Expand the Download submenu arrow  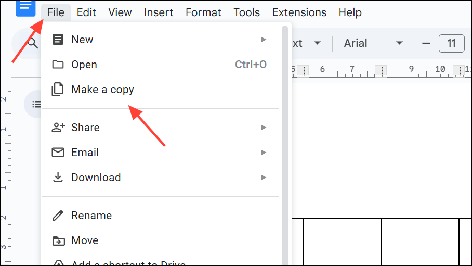pos(264,178)
